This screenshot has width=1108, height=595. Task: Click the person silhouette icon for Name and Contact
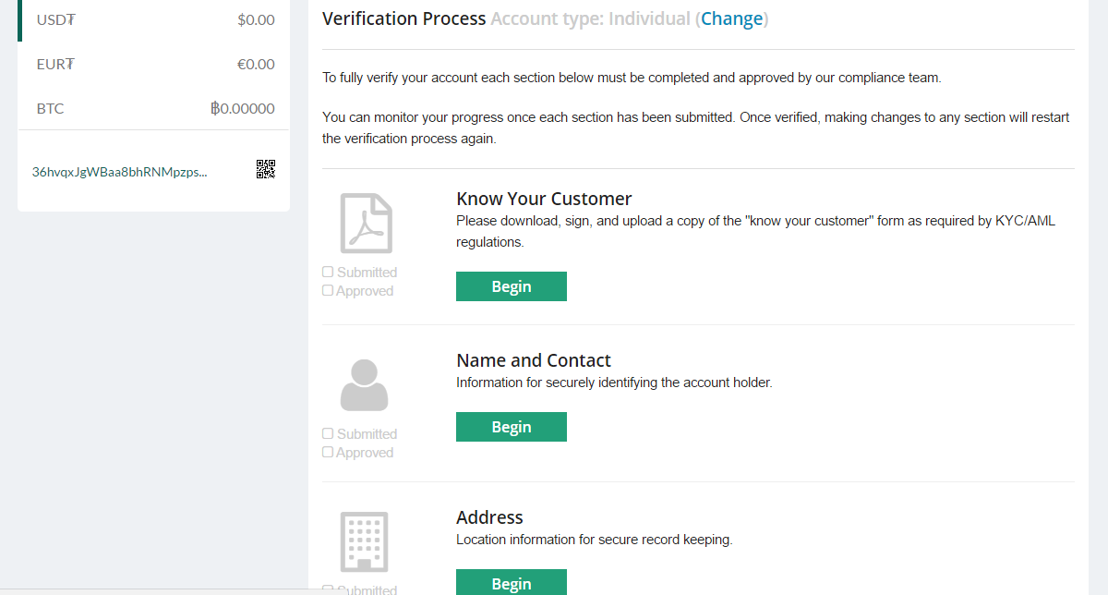[x=364, y=385]
